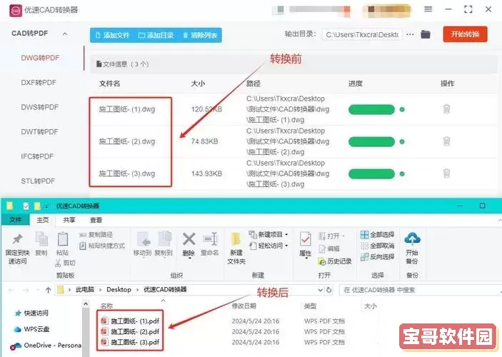Select DXF转PDF in the sidebar
502x357 pixels.
39,83
